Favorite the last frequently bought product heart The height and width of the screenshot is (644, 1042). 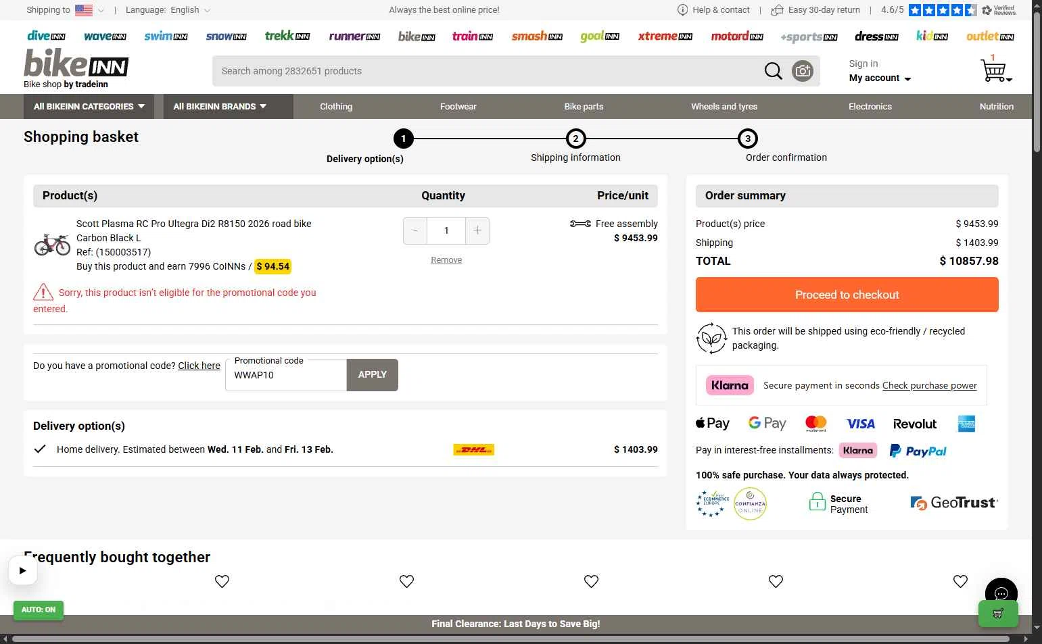[x=960, y=581]
